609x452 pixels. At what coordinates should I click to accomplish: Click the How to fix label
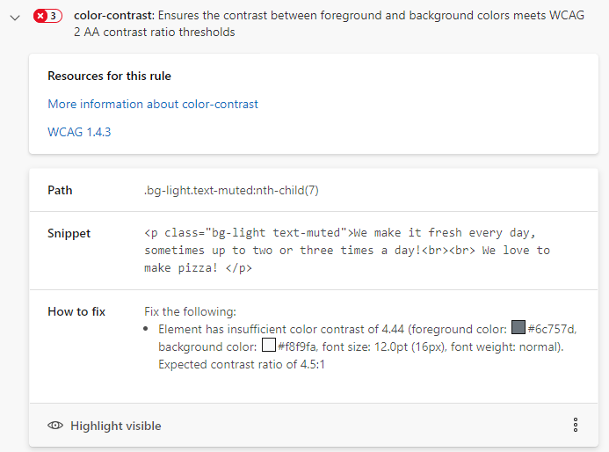pos(76,311)
